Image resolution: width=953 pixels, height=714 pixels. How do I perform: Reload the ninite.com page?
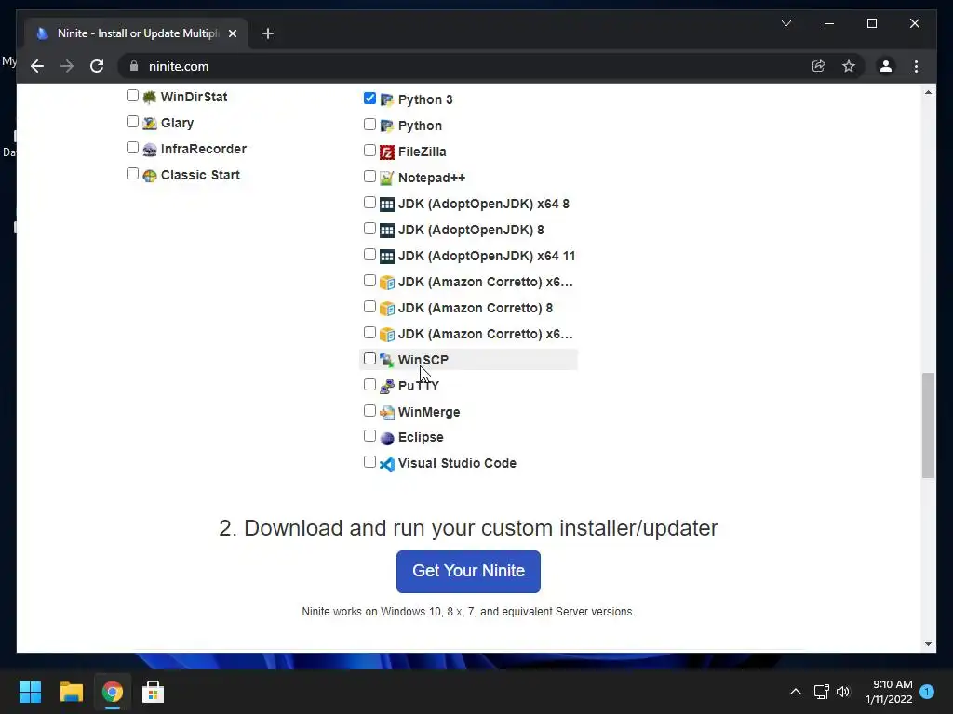click(x=97, y=66)
